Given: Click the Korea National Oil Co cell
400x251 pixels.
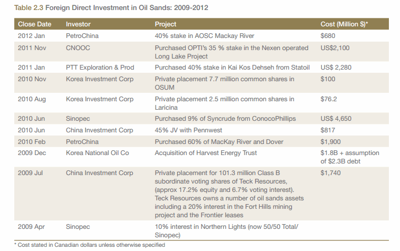Looking at the screenshot, I should tap(97, 153).
